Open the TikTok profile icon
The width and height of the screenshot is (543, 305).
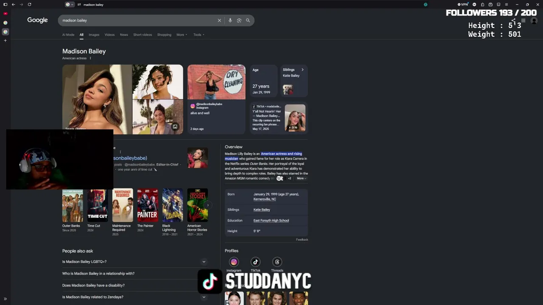pos(255,262)
